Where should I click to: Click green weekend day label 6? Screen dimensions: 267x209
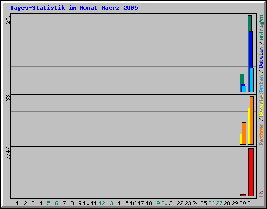(56, 203)
